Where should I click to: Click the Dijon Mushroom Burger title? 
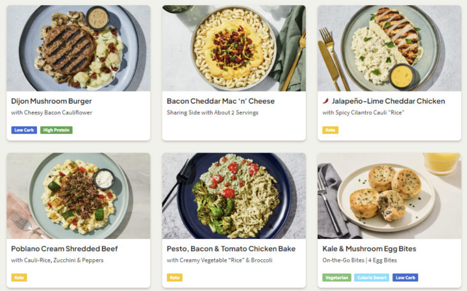52,101
